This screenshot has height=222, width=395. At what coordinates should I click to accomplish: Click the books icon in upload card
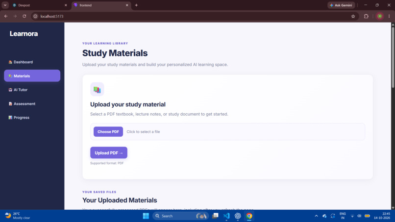click(x=97, y=90)
